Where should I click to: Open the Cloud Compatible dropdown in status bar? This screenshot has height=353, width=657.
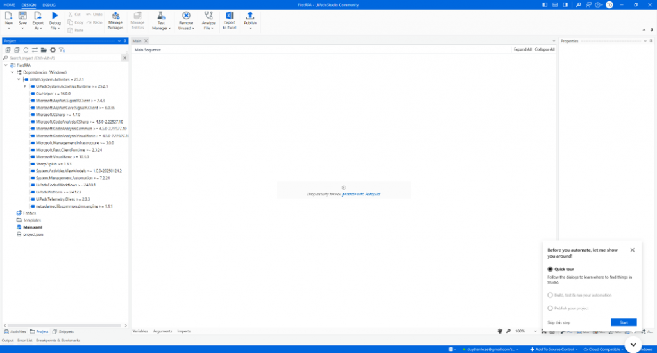click(x=604, y=349)
